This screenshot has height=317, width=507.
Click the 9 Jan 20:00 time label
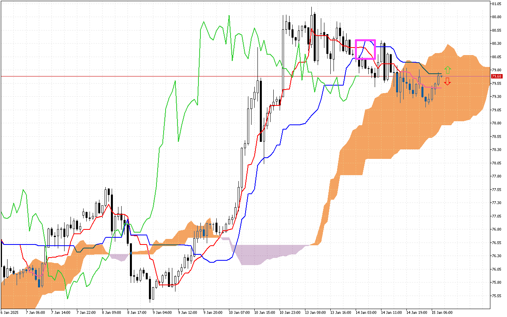(214, 313)
